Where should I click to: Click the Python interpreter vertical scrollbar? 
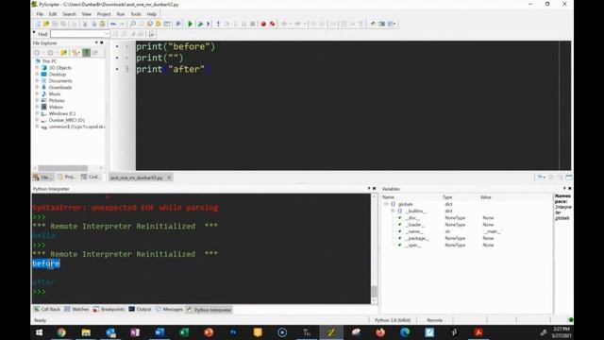[x=374, y=249]
